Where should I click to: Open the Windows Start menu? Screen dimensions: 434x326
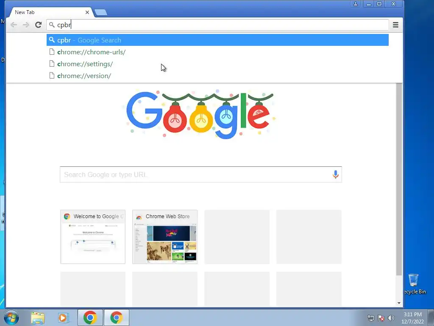pos(11,318)
